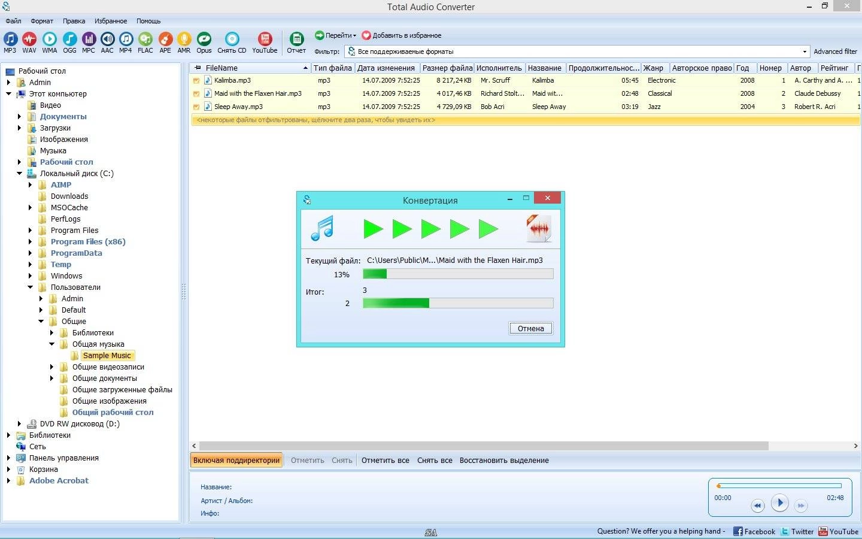Screen dimensions: 862x539
Task: Open the Правка menu
Action: [74, 21]
